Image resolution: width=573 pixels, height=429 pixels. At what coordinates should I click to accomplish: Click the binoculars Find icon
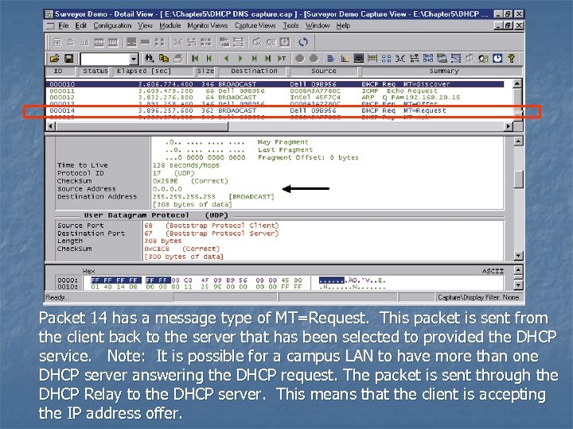coord(149,58)
